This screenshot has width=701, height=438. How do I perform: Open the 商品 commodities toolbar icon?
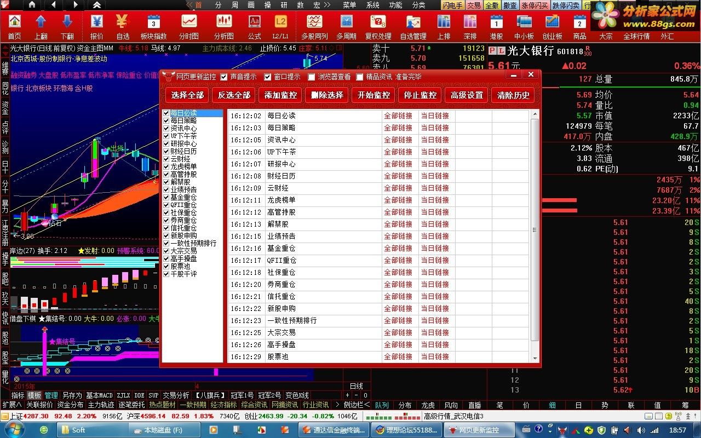579,22
